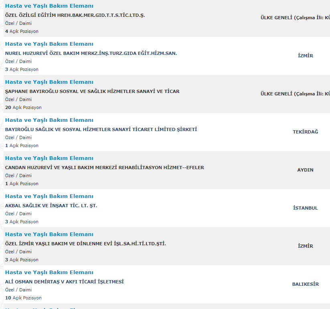The height and width of the screenshot is (309, 330).
Task: Click the ŞAPHANE BAYIROĞLU SOSYAL VE SAĞLIK company name
Action: coord(92,91)
